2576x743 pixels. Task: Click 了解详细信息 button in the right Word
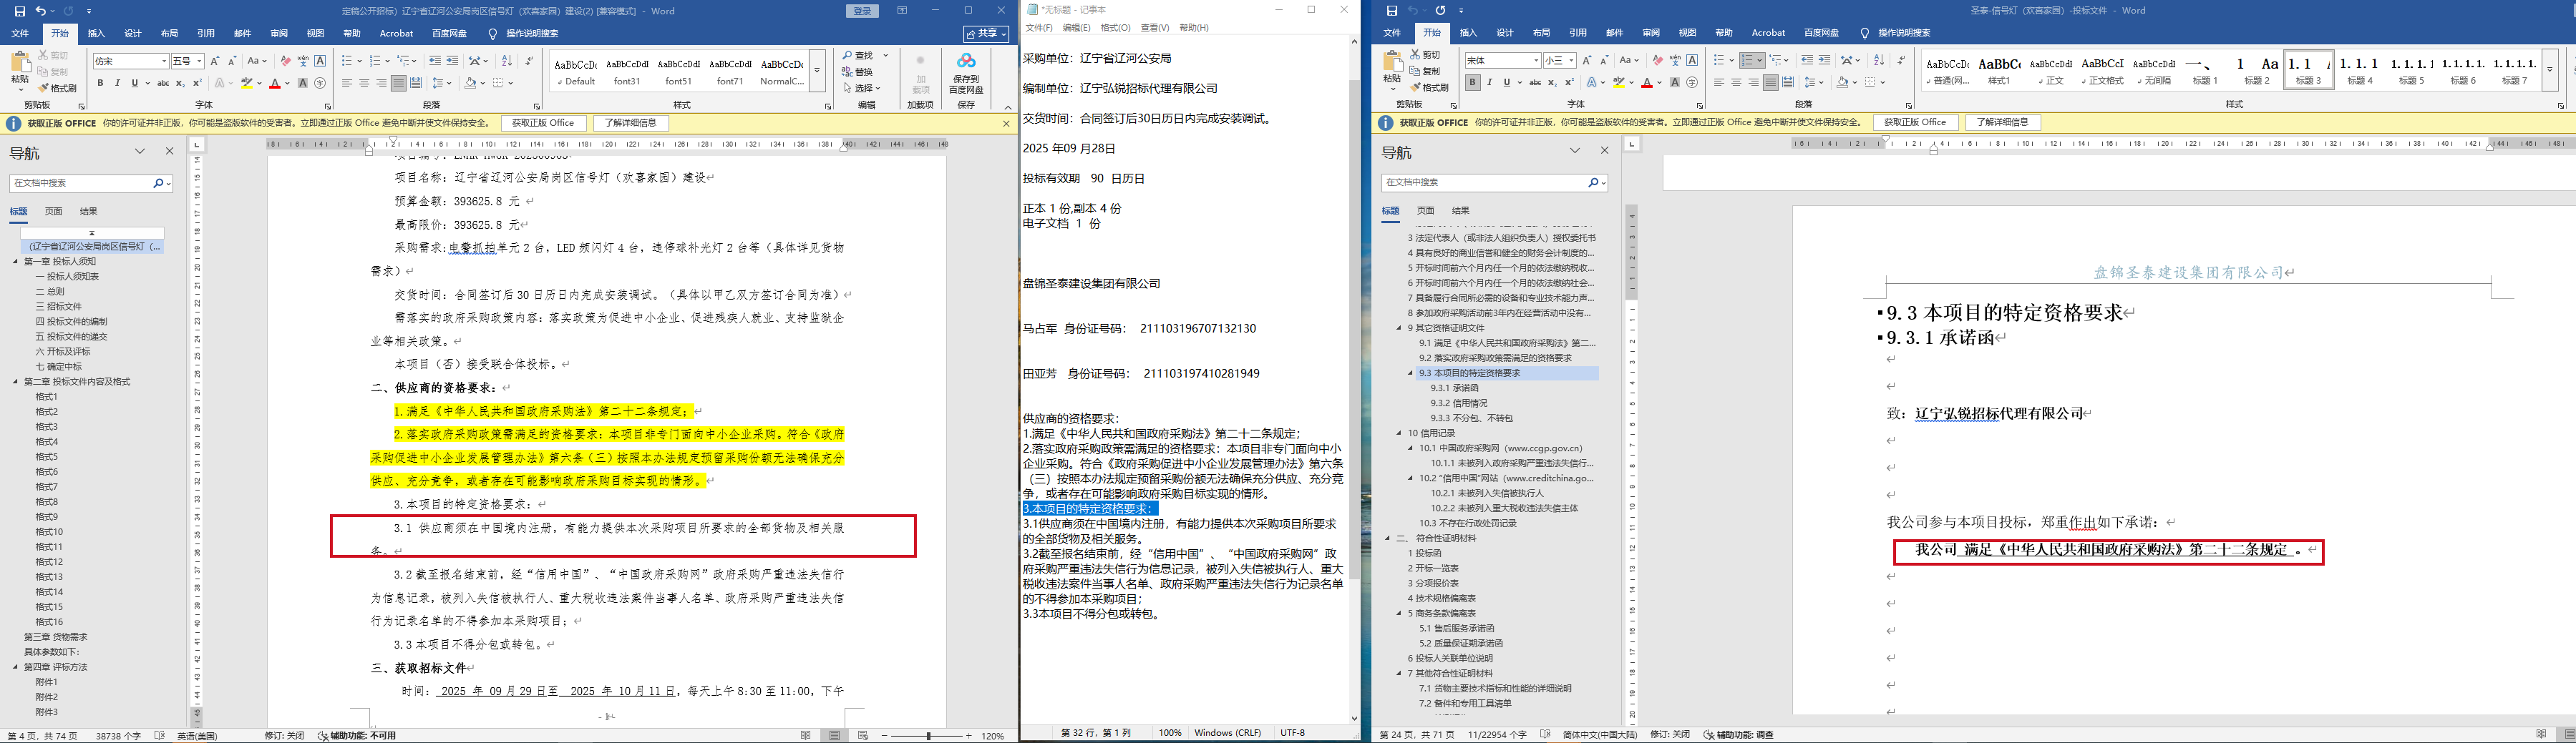coord(2003,122)
